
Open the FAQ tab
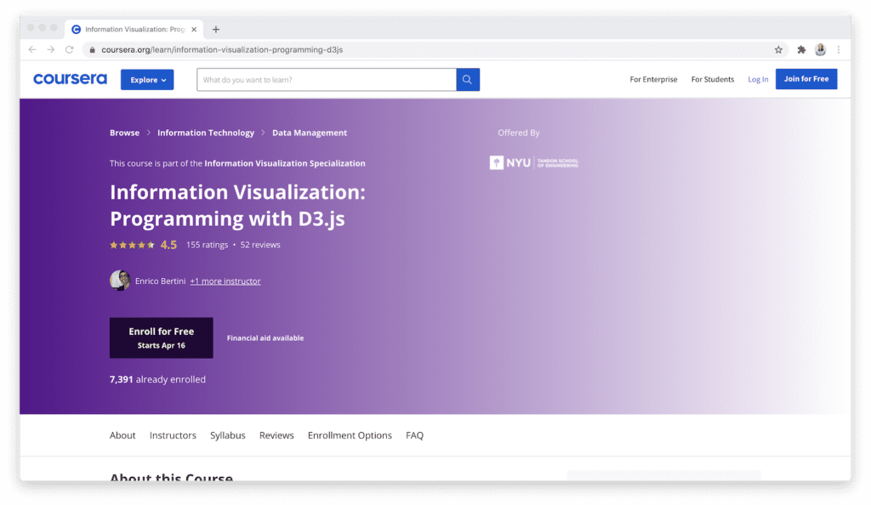click(414, 435)
